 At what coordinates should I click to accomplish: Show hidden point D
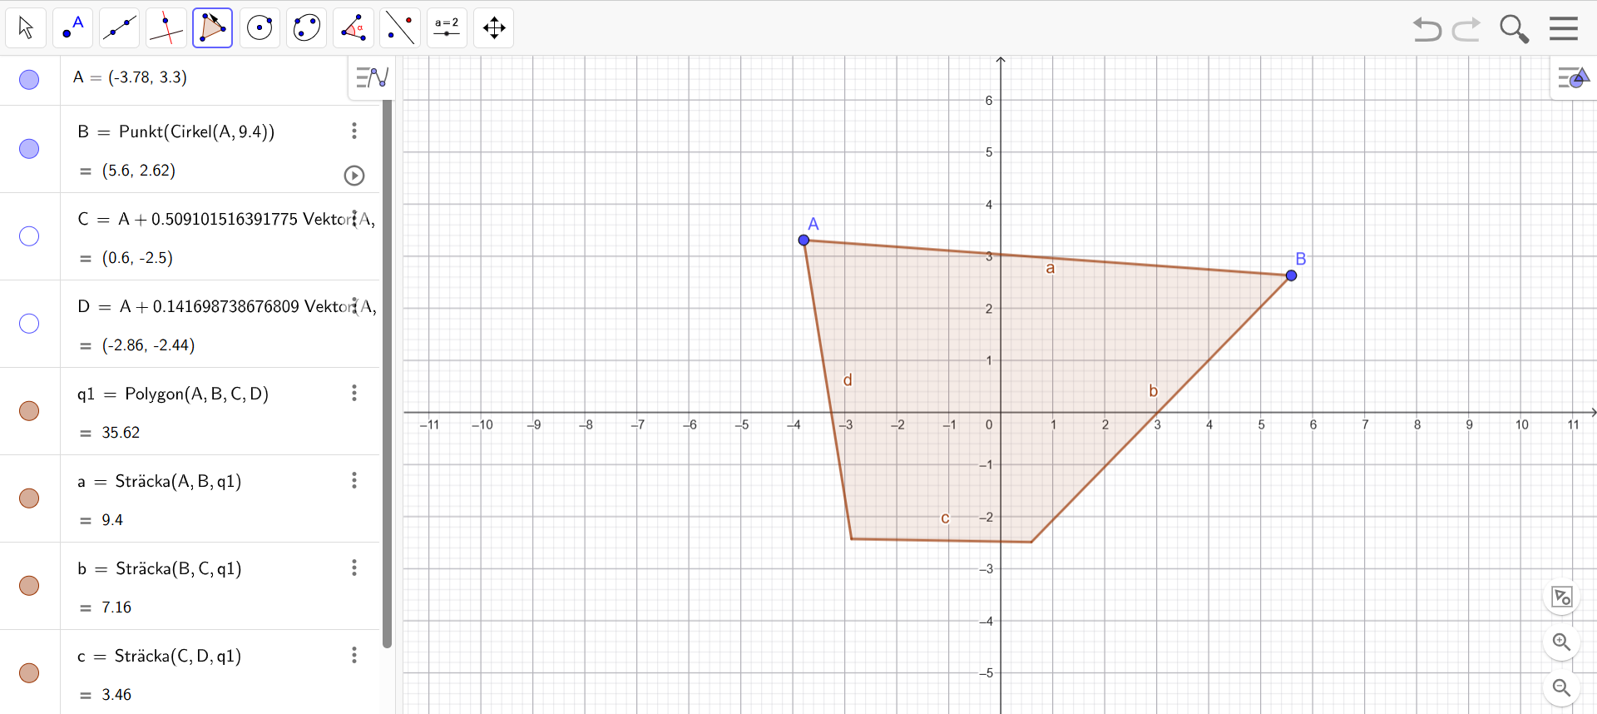(29, 324)
